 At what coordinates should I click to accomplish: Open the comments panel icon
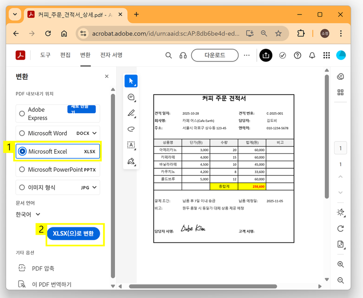(x=340, y=76)
